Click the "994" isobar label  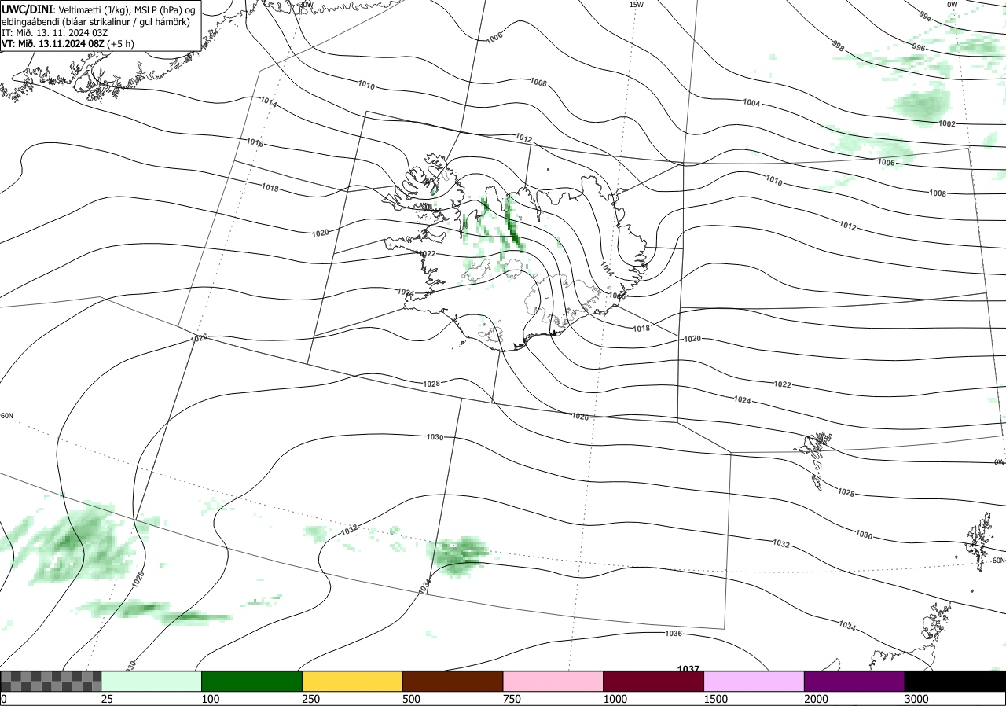pyautogui.click(x=925, y=17)
